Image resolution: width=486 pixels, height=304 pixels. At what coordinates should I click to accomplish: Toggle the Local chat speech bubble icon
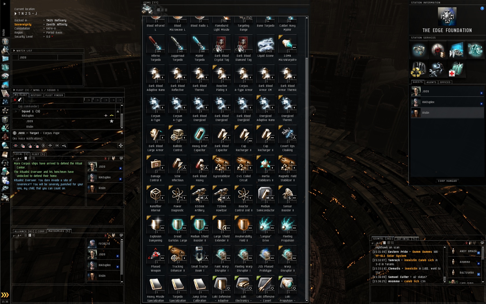[x=121, y=158]
